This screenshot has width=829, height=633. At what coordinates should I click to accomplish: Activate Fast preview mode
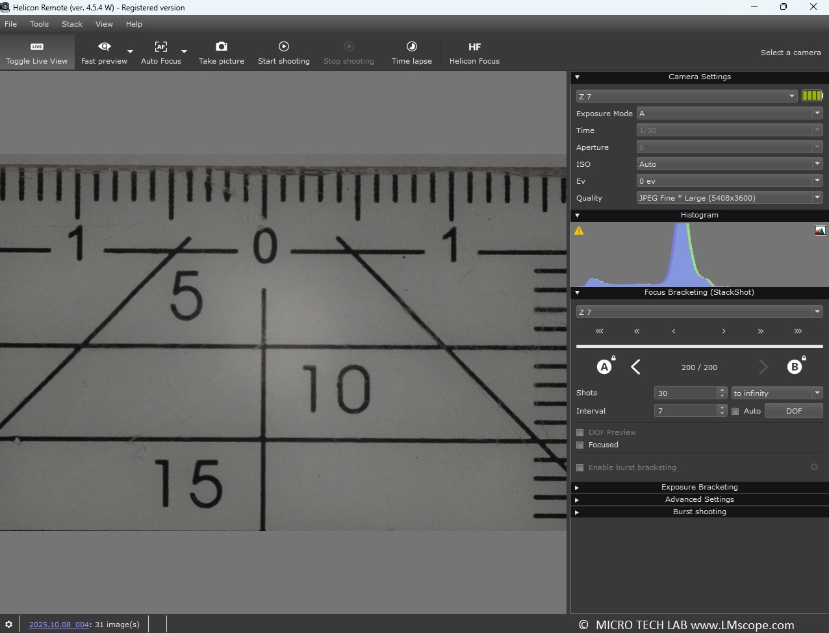click(x=104, y=52)
